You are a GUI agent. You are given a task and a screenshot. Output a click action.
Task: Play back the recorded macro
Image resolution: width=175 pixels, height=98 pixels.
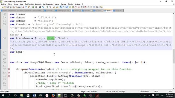pyautogui.click(x=91, y=7)
